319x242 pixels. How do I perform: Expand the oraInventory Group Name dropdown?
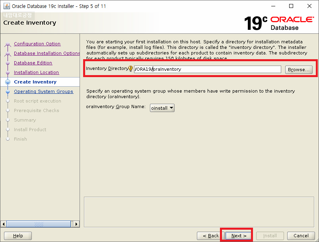(162, 108)
